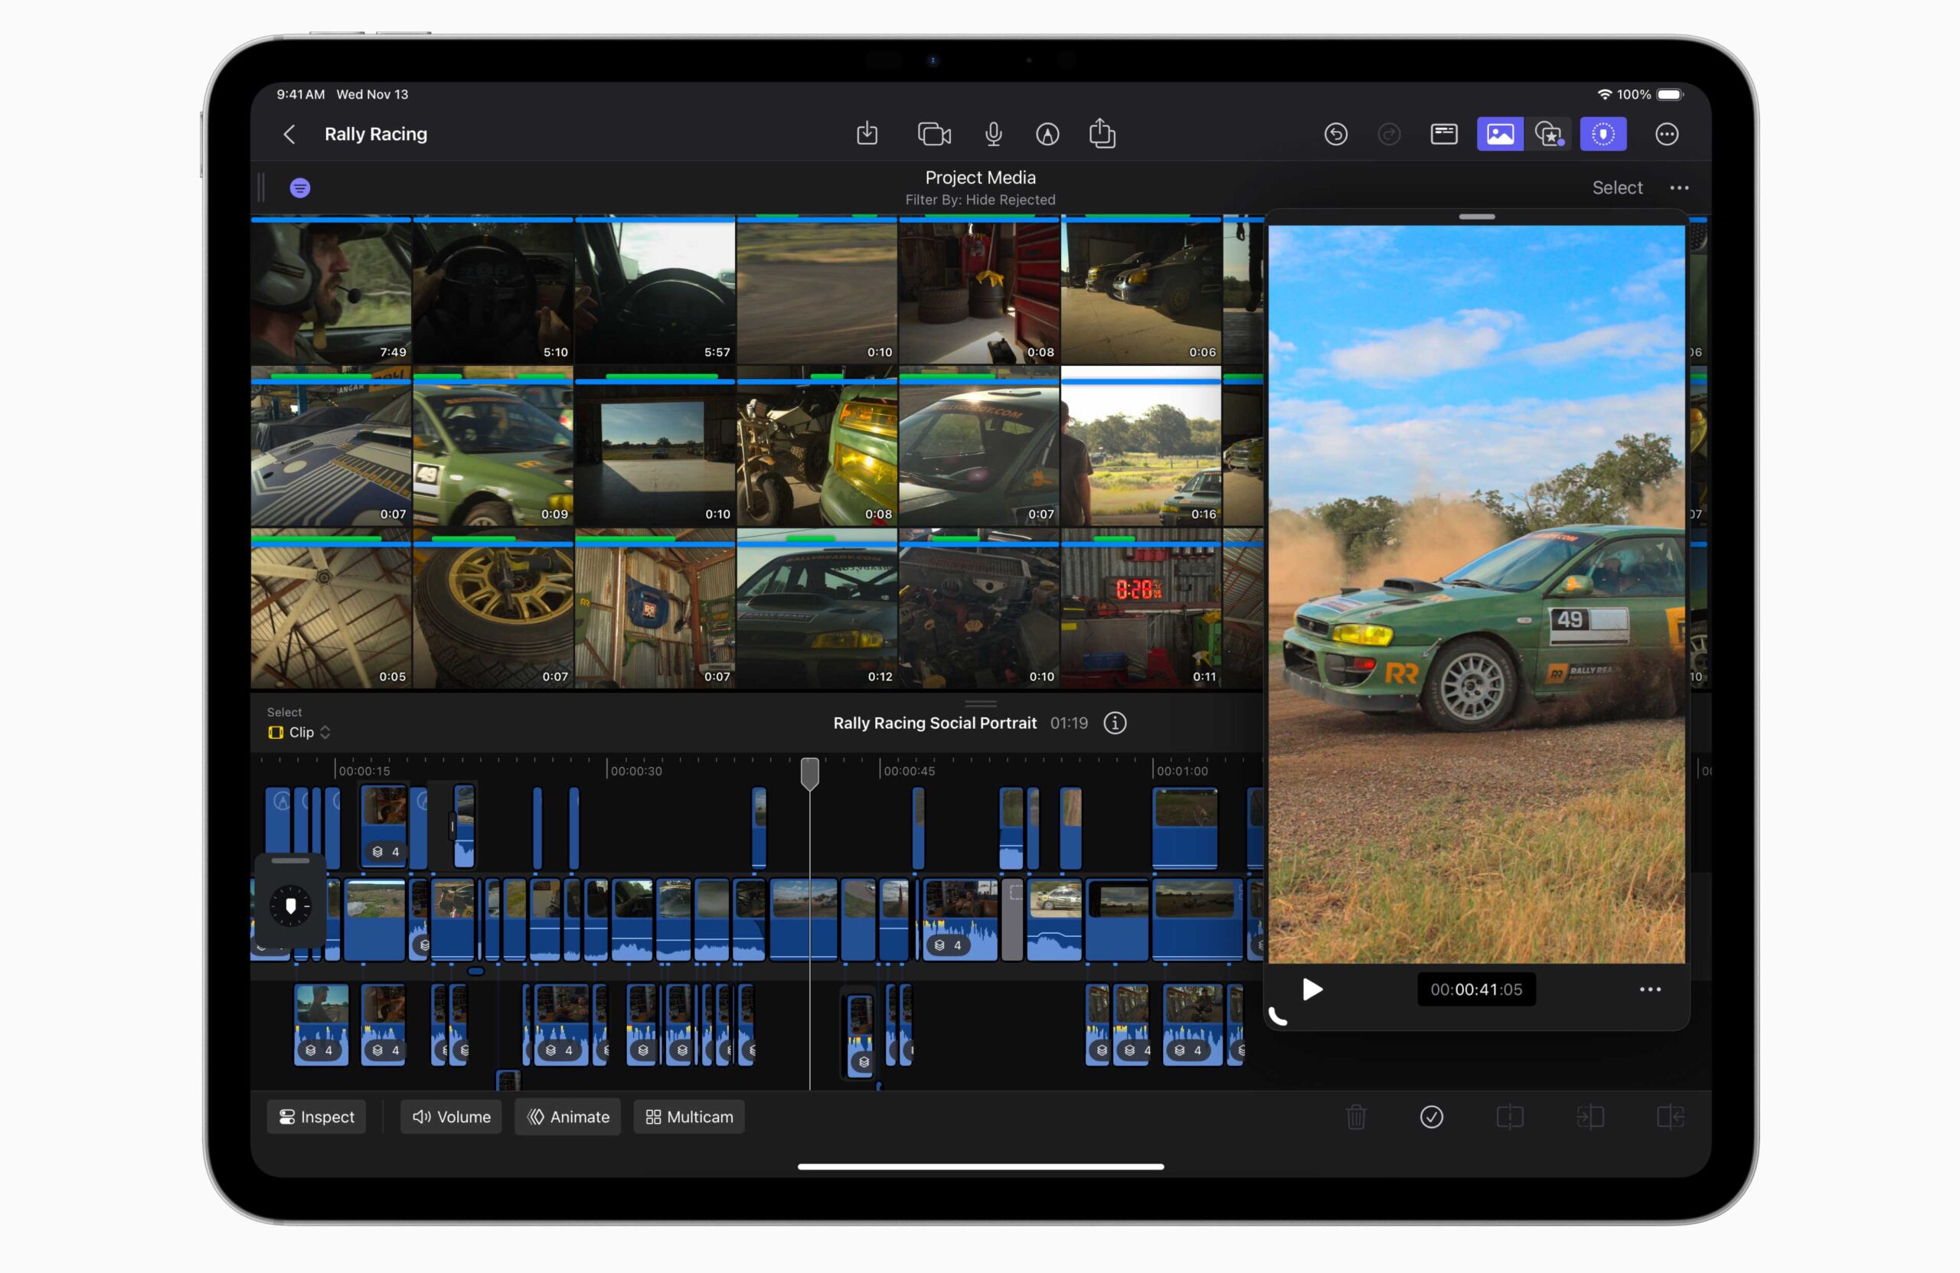Screen dimensions: 1960x1273
Task: Expand the viewer using its top drag handle
Action: point(1476,217)
